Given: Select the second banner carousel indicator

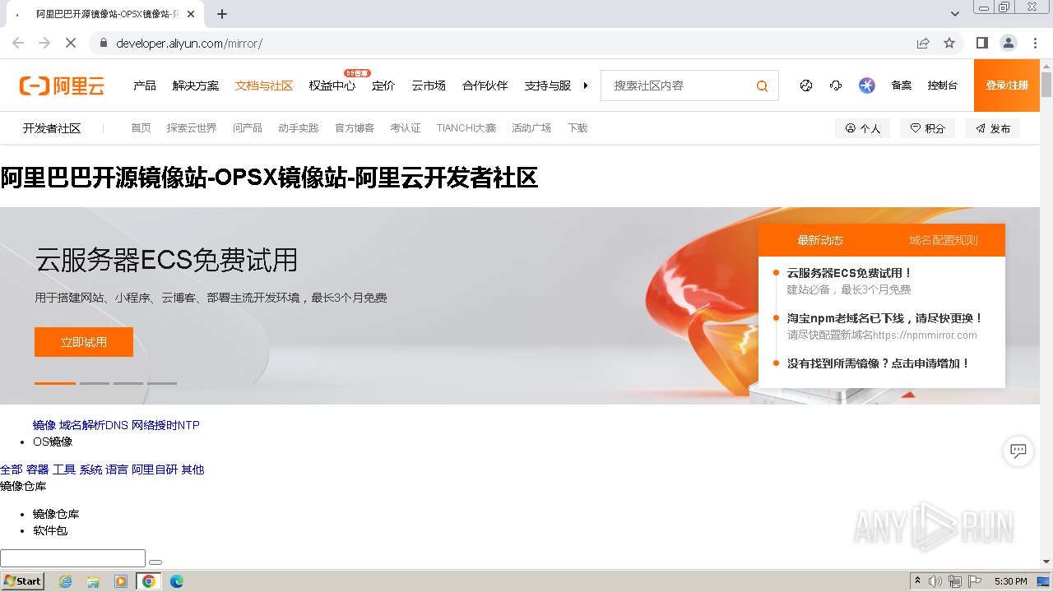Looking at the screenshot, I should coord(95,383).
